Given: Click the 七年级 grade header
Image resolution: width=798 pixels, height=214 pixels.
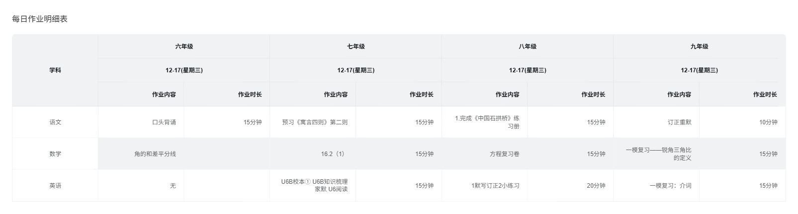Looking at the screenshot, I should coord(355,47).
